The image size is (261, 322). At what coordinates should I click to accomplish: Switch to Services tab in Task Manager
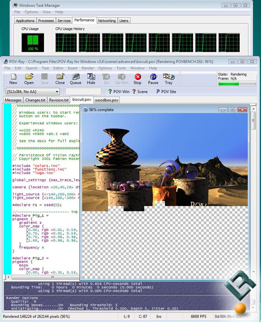click(64, 21)
